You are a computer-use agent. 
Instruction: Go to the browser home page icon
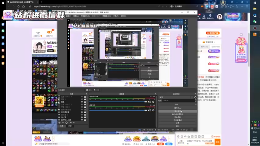[23, 6]
